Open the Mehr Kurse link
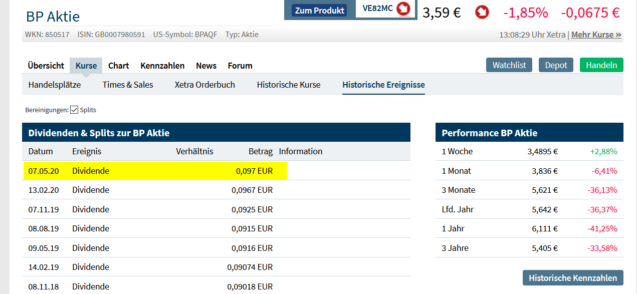637x294 pixels. point(596,35)
